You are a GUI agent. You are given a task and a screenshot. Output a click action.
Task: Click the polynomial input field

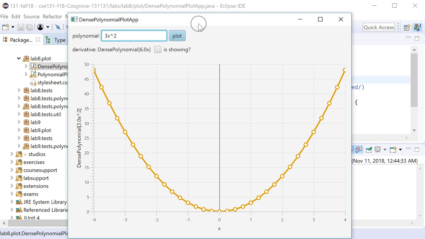tap(134, 36)
